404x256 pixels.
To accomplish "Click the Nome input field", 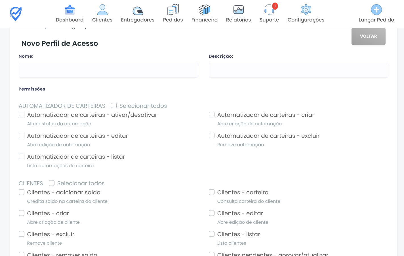I will click(x=108, y=70).
